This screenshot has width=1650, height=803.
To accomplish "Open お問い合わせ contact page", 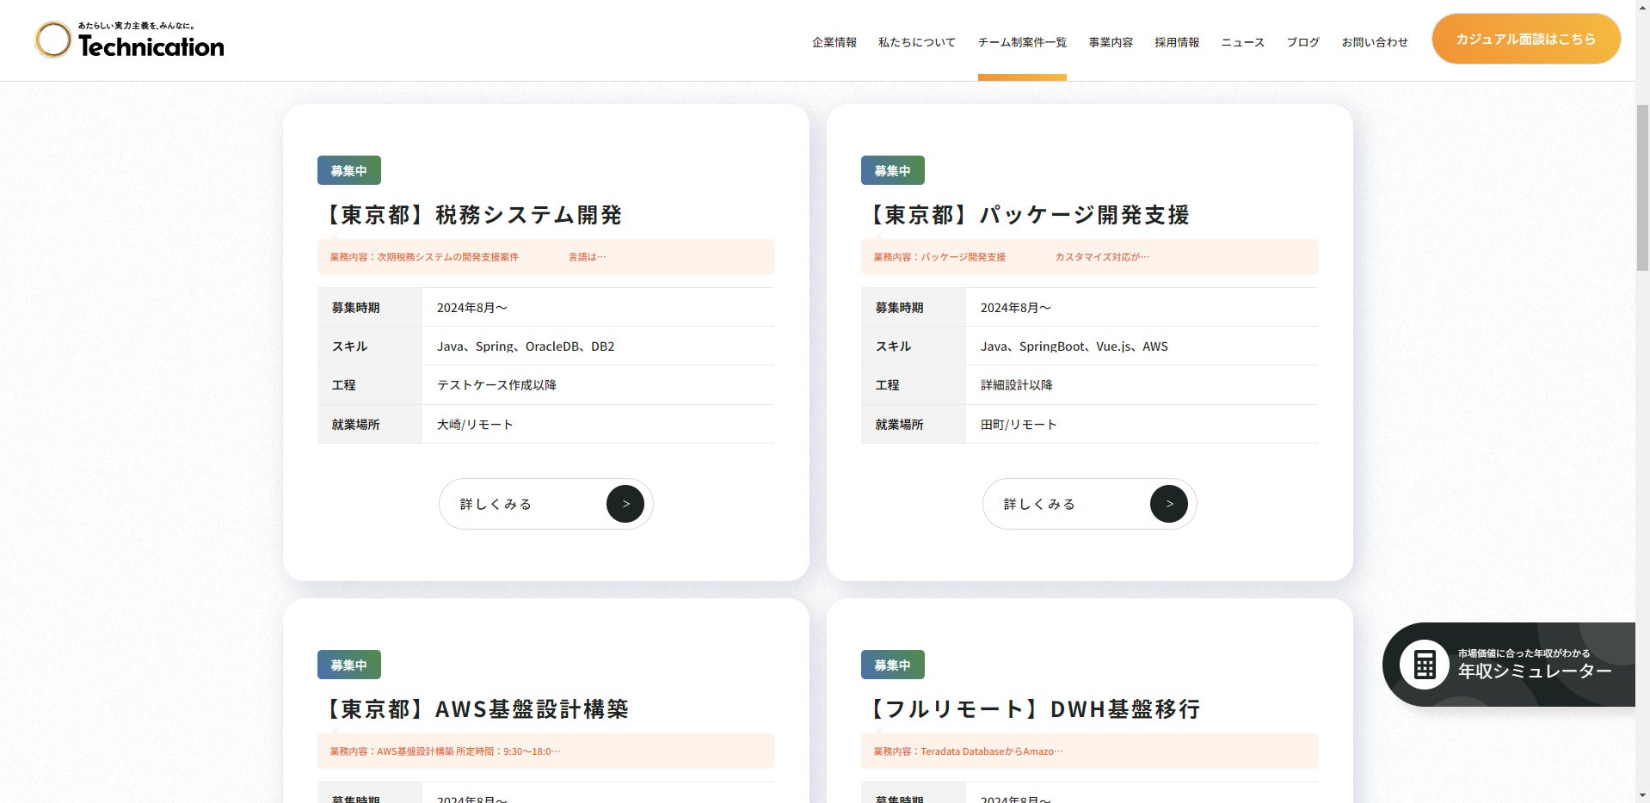I will click(x=1375, y=42).
